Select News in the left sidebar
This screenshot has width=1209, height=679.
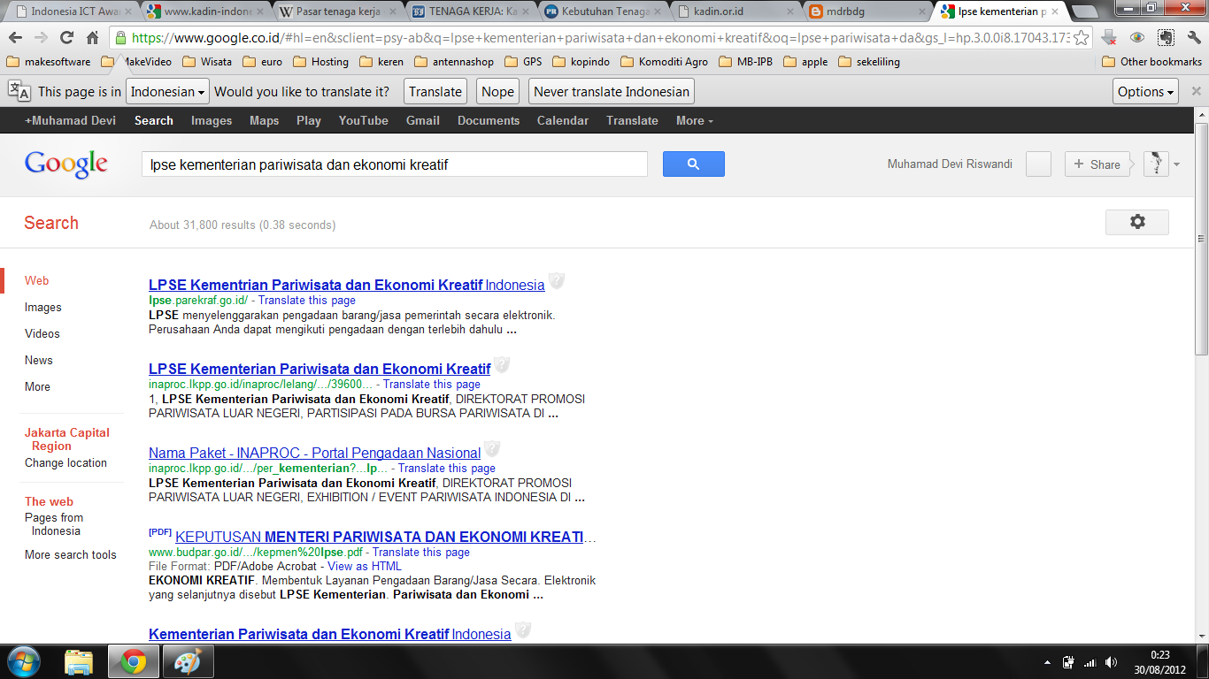pyautogui.click(x=39, y=360)
